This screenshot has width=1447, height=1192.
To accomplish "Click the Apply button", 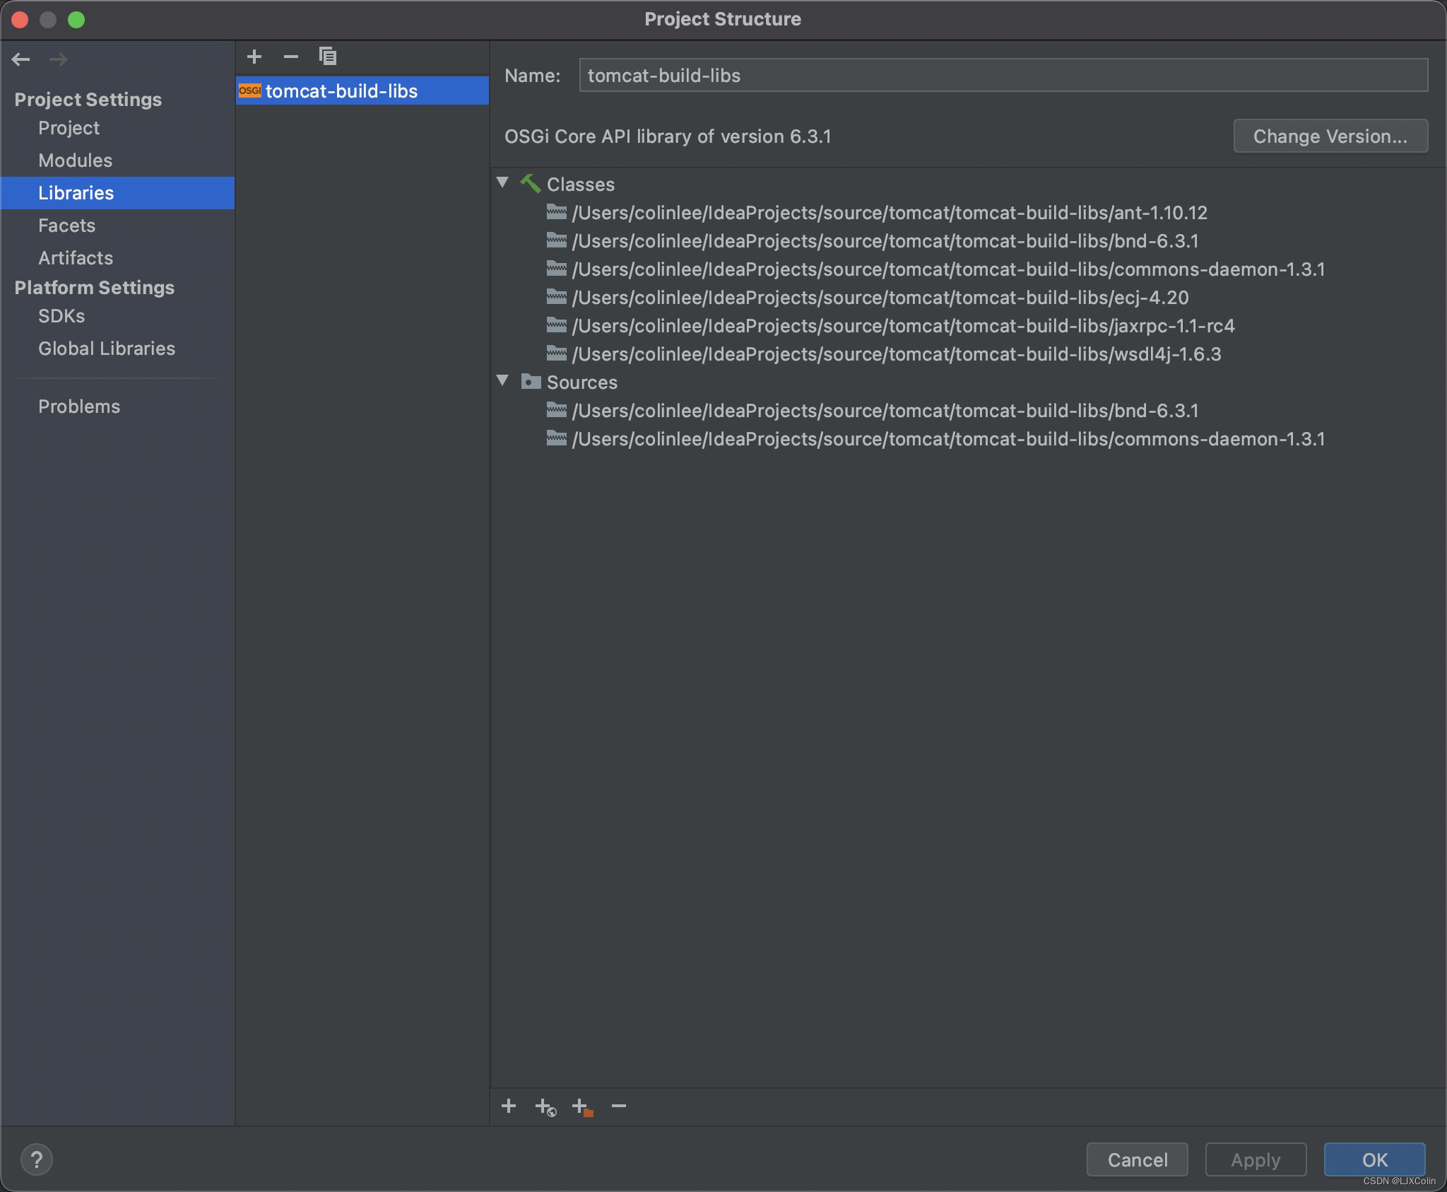I will tap(1256, 1159).
